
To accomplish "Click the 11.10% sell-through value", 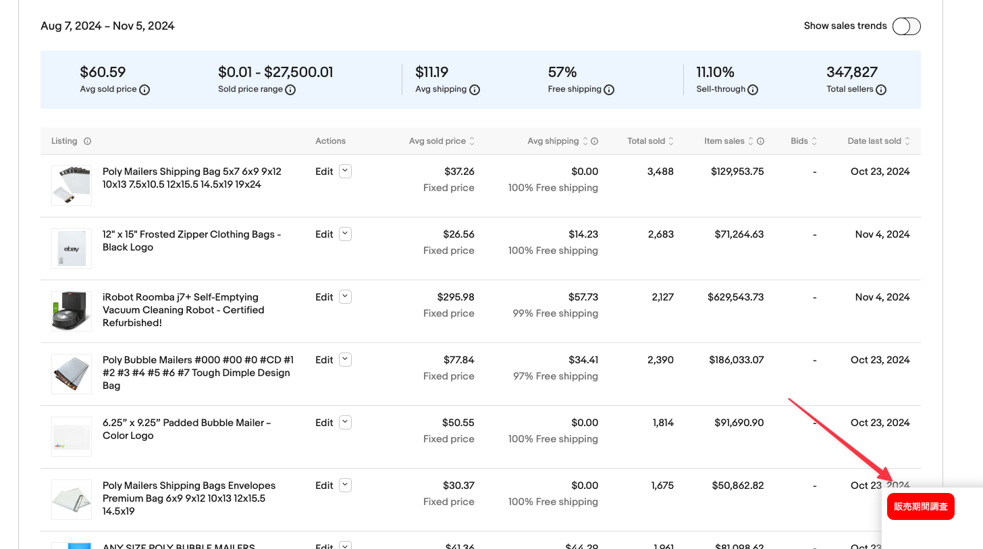I will 715,72.
